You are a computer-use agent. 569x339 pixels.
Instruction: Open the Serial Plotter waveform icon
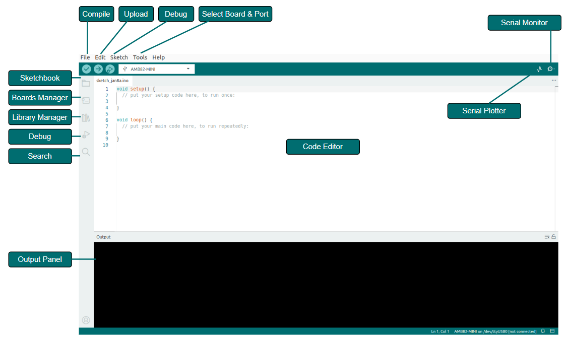coord(539,69)
